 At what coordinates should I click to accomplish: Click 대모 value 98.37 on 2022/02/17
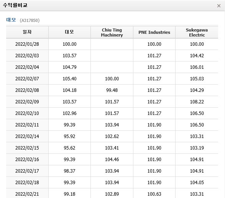(x=69, y=171)
